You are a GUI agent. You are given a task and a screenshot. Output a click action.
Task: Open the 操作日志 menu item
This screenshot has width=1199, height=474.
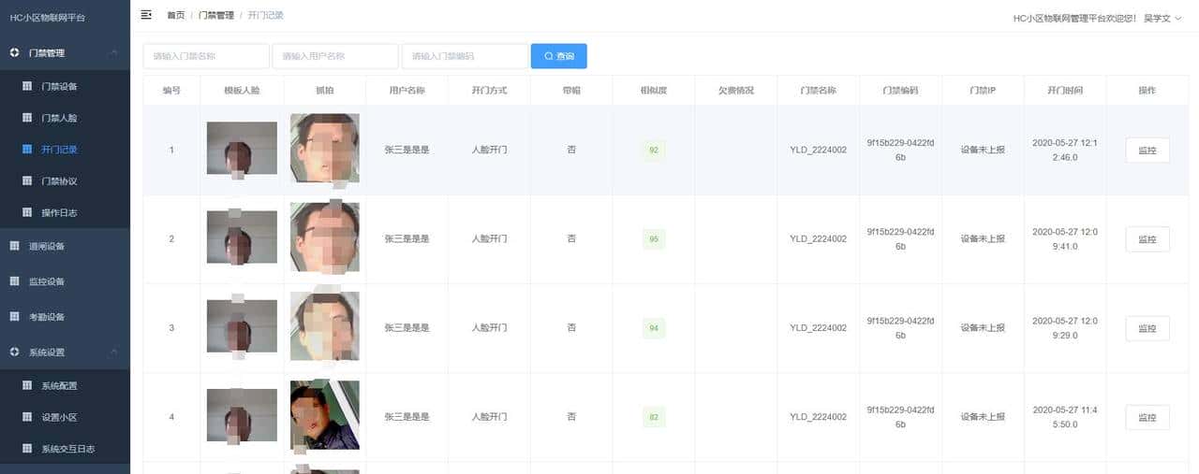(65, 212)
